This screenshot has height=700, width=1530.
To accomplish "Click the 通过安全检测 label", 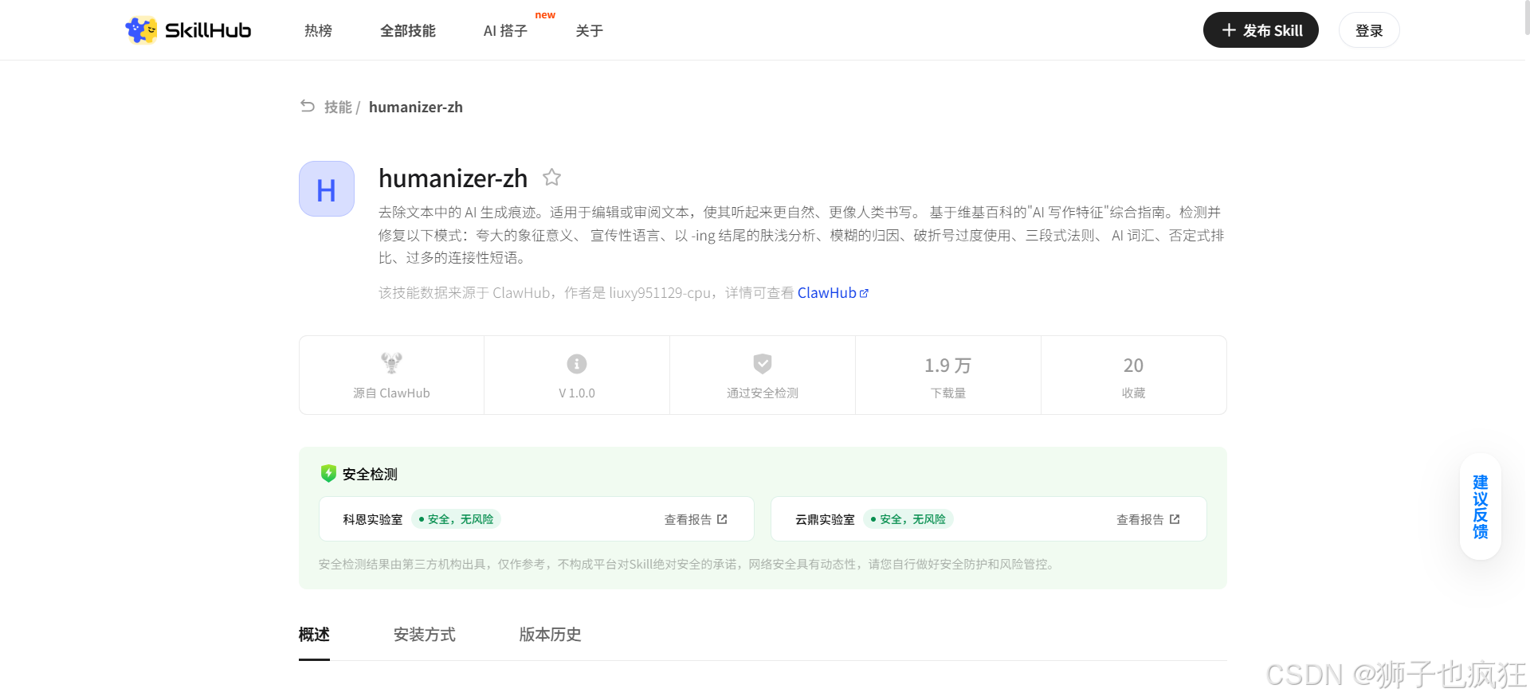I will tap(763, 393).
